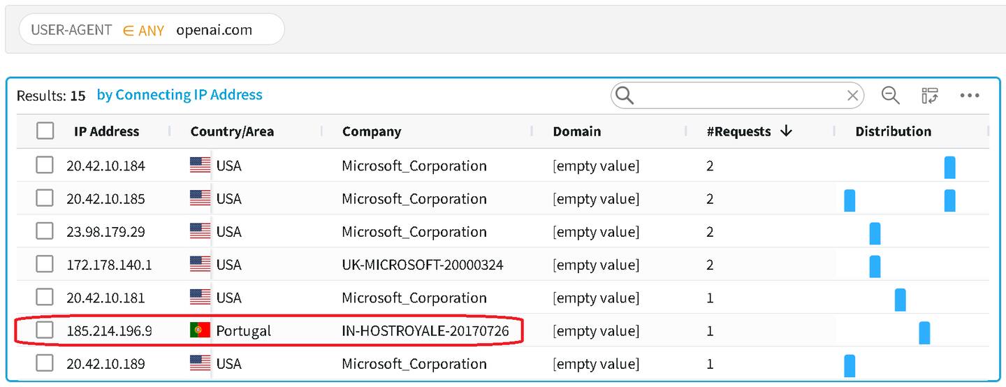
Task: Select the checkbox for IP 23.98.179.29
Action: 45,231
